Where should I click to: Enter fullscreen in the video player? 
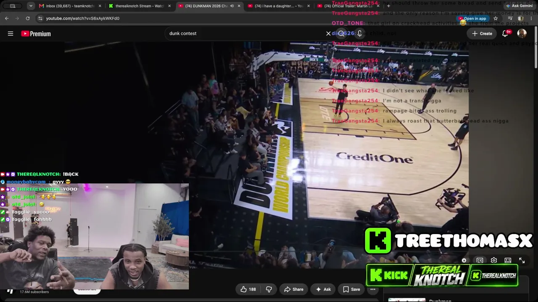pyautogui.click(x=522, y=260)
